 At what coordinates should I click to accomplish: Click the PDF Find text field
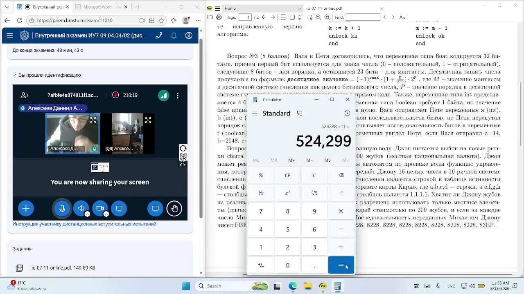point(363,17)
